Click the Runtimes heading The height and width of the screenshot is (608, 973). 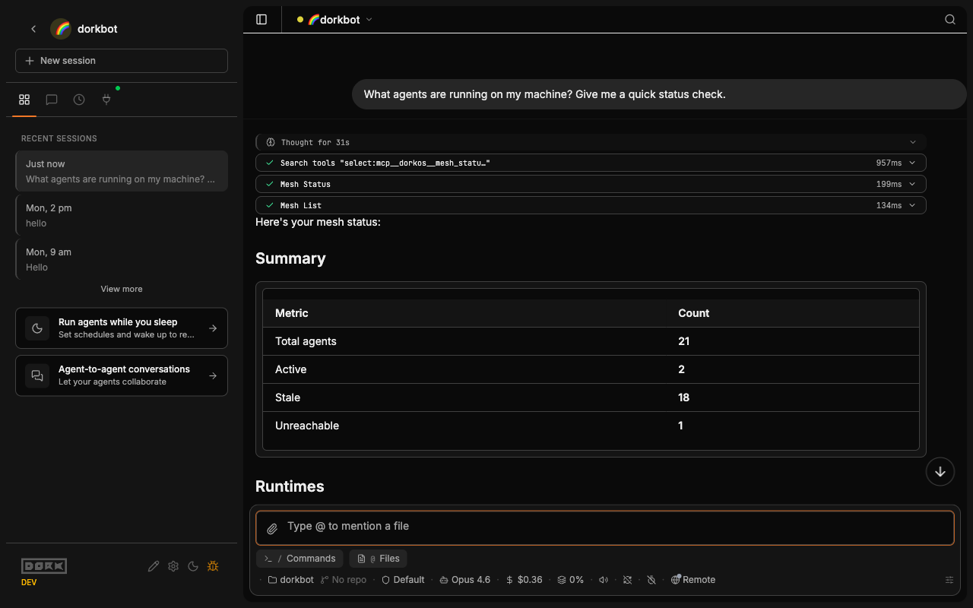pos(290,486)
